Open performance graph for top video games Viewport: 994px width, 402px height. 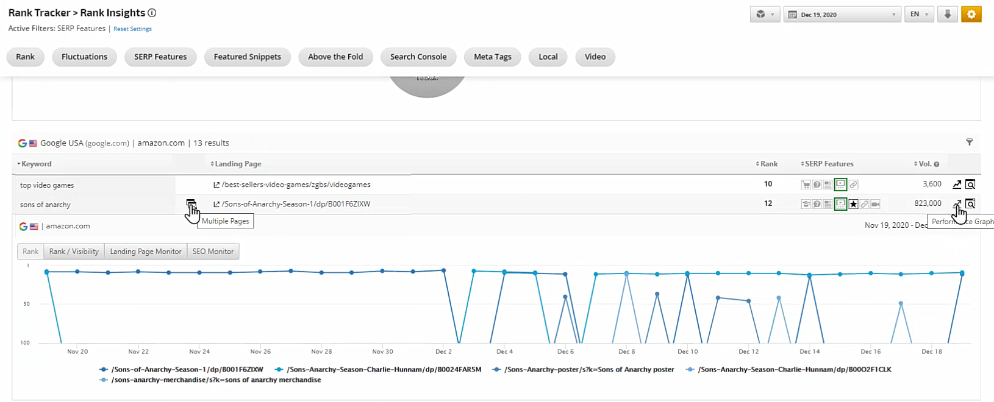[957, 185]
